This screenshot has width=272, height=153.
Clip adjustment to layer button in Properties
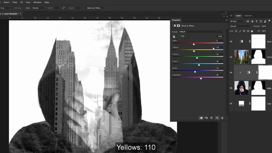coord(201,118)
